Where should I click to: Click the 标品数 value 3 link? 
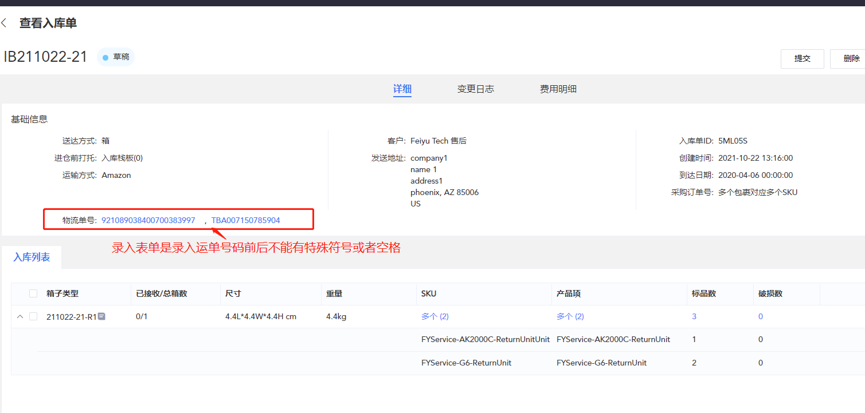coord(694,316)
